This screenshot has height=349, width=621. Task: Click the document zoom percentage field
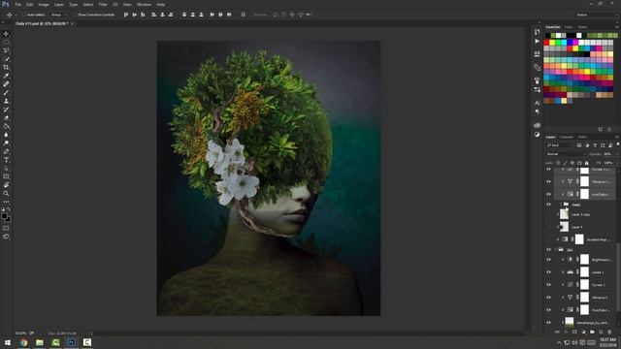pyautogui.click(x=20, y=333)
